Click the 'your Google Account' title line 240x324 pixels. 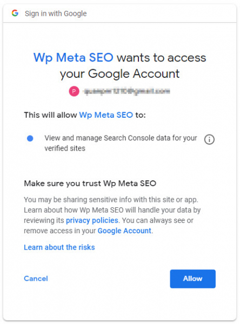pos(119,74)
